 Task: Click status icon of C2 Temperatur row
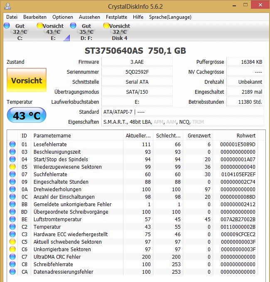coord(12,227)
